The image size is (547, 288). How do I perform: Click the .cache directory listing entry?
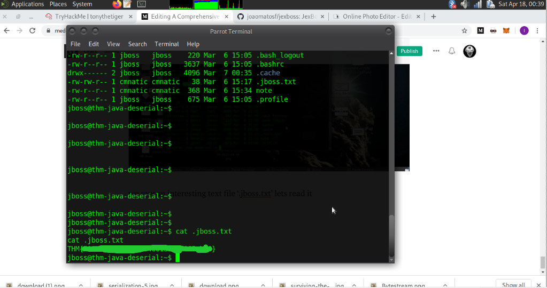click(268, 73)
